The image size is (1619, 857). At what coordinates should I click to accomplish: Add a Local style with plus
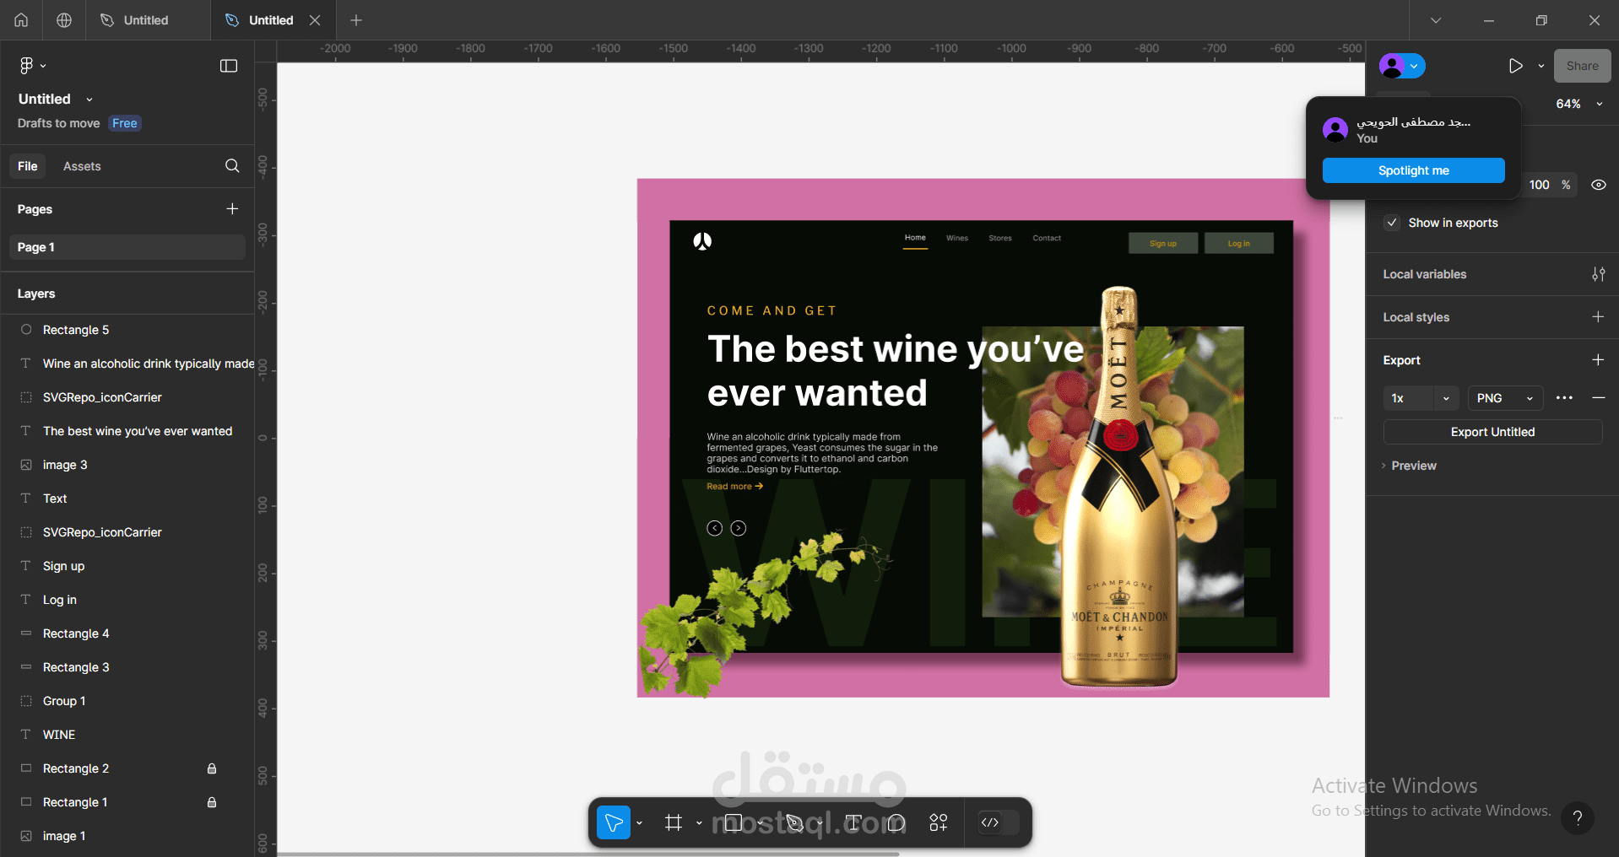click(x=1598, y=317)
